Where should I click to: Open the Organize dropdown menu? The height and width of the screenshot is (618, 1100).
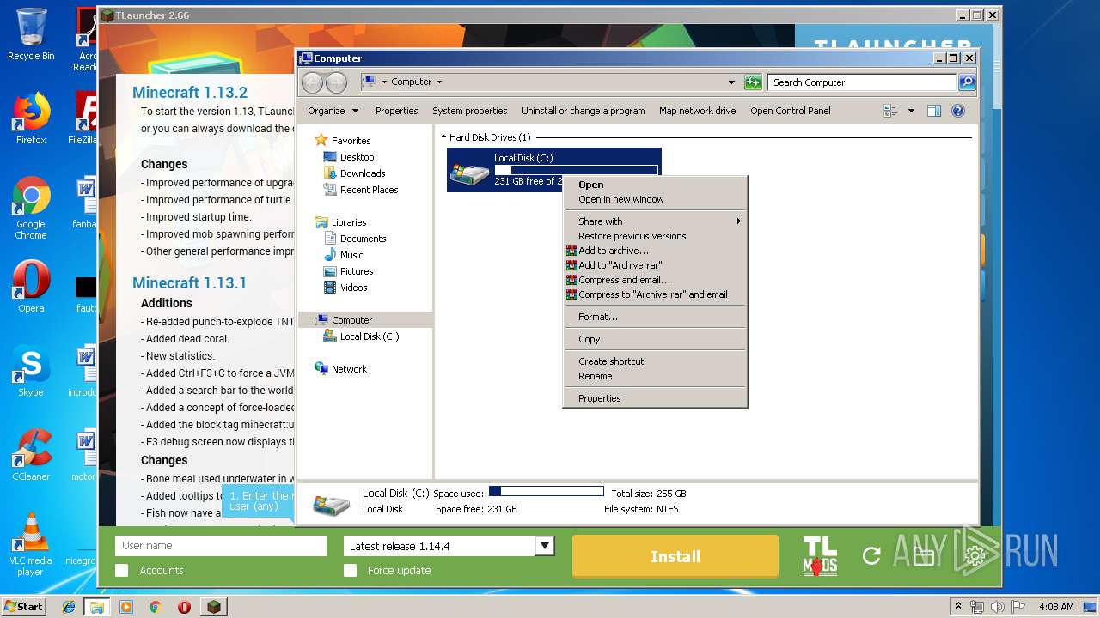pyautogui.click(x=333, y=111)
